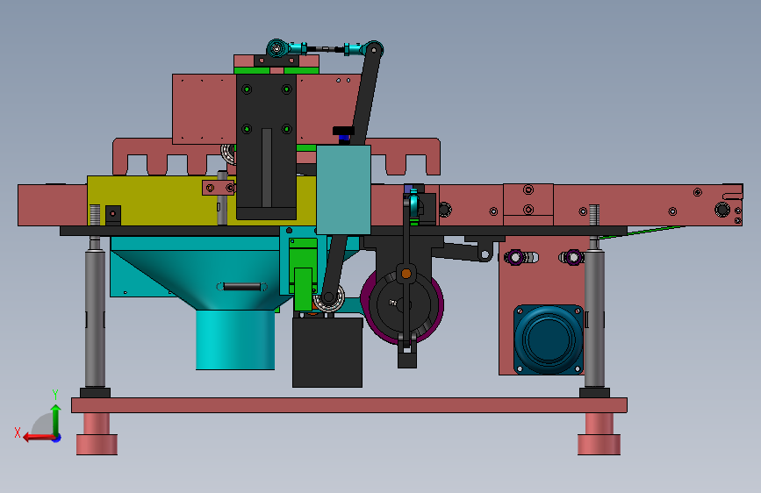This screenshot has width=761, height=493.
Task: Select the right purple hex fitting
Action: (x=574, y=257)
